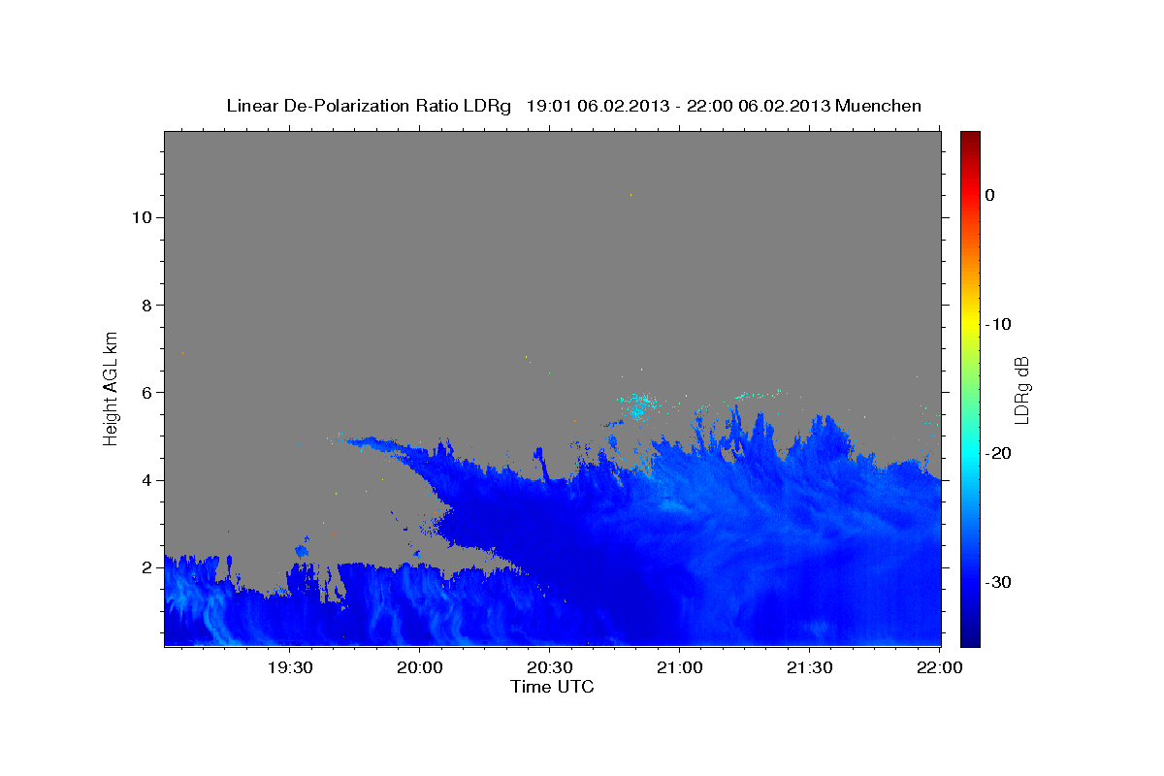Click the colorbar value label '-20'
Image resolution: width=1164 pixels, height=776 pixels.
999,453
